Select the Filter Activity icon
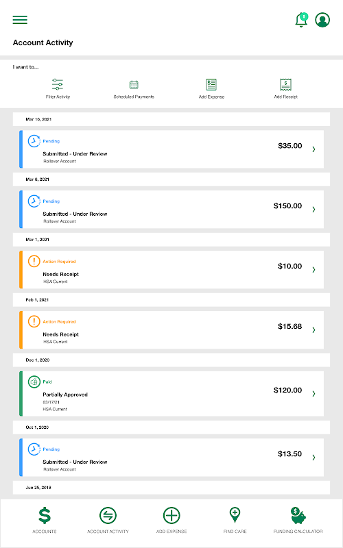Image resolution: width=343 pixels, height=548 pixels. [58, 84]
